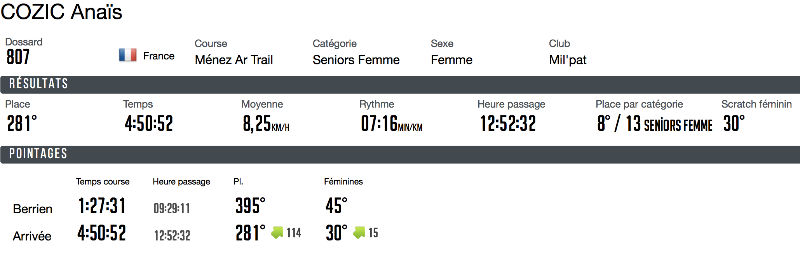
Task: Select the POINTAGES section header
Action: (400, 154)
